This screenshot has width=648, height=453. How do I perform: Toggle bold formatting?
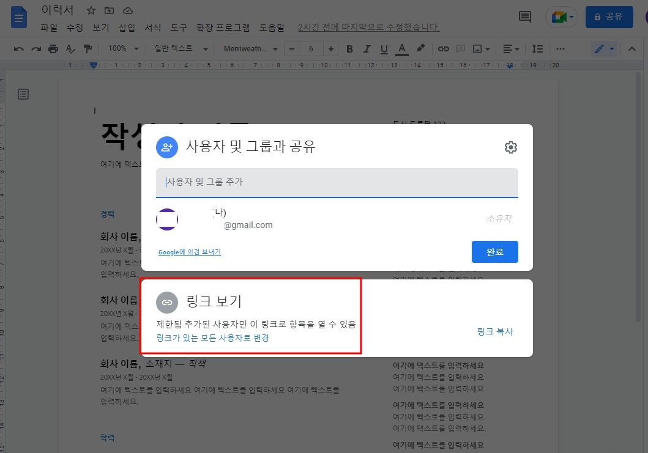point(349,49)
